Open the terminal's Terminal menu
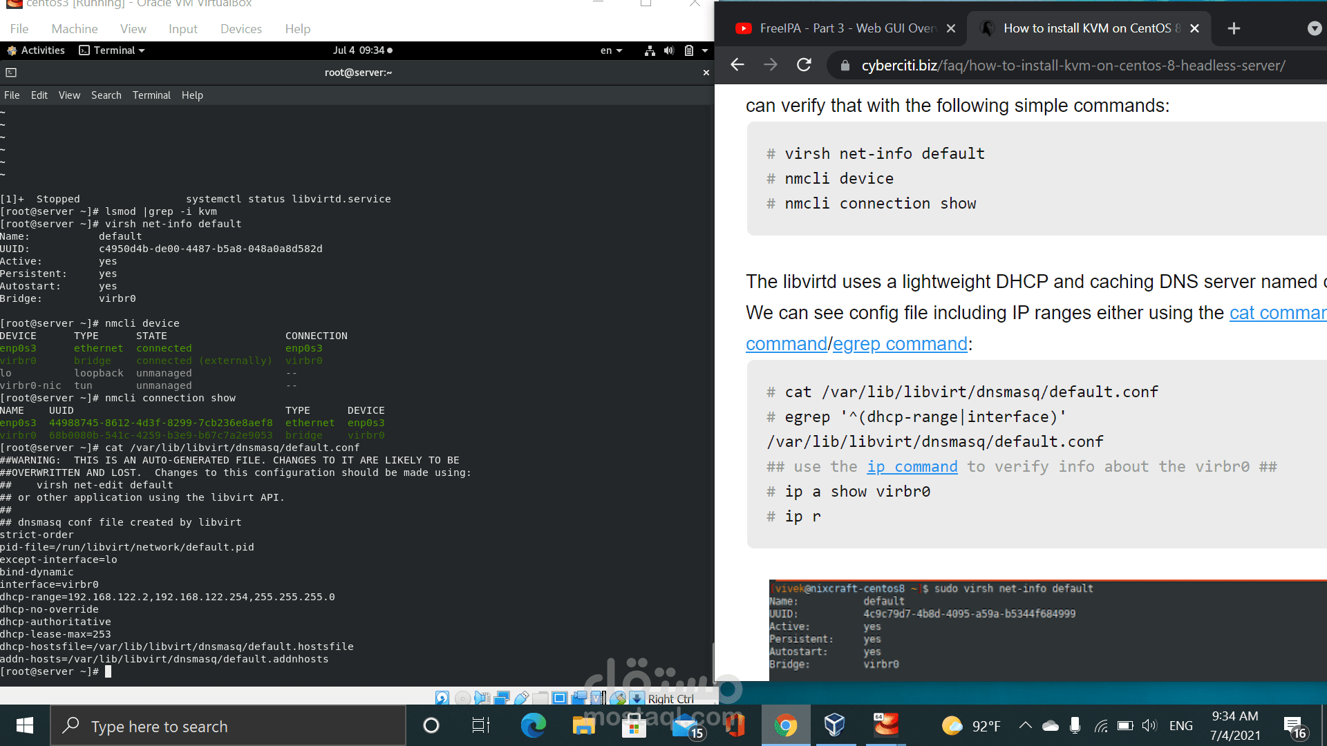Viewport: 1327px width, 746px height. click(151, 95)
